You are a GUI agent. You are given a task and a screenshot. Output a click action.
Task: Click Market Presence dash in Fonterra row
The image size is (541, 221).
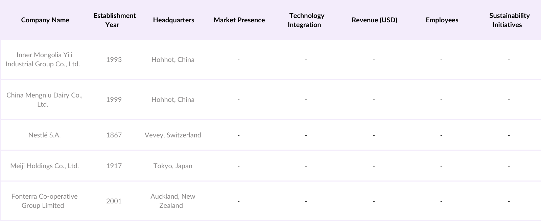[x=238, y=201]
